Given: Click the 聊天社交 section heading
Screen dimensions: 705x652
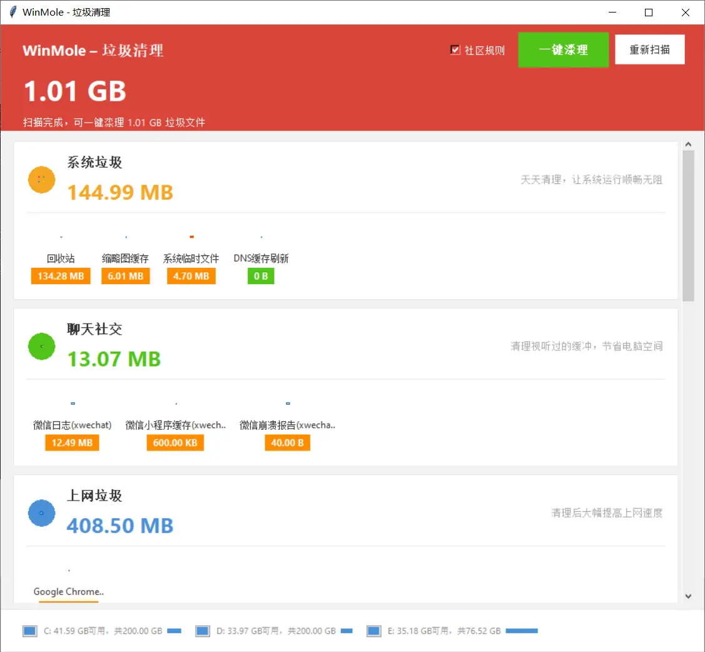Looking at the screenshot, I should coord(94,329).
